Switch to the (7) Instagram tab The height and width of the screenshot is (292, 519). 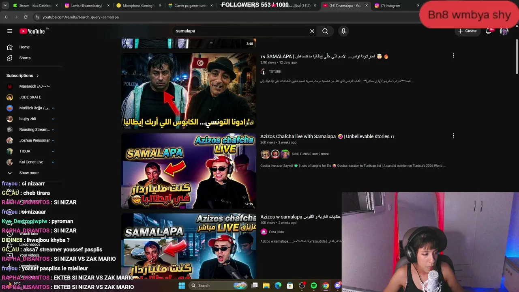397,6
